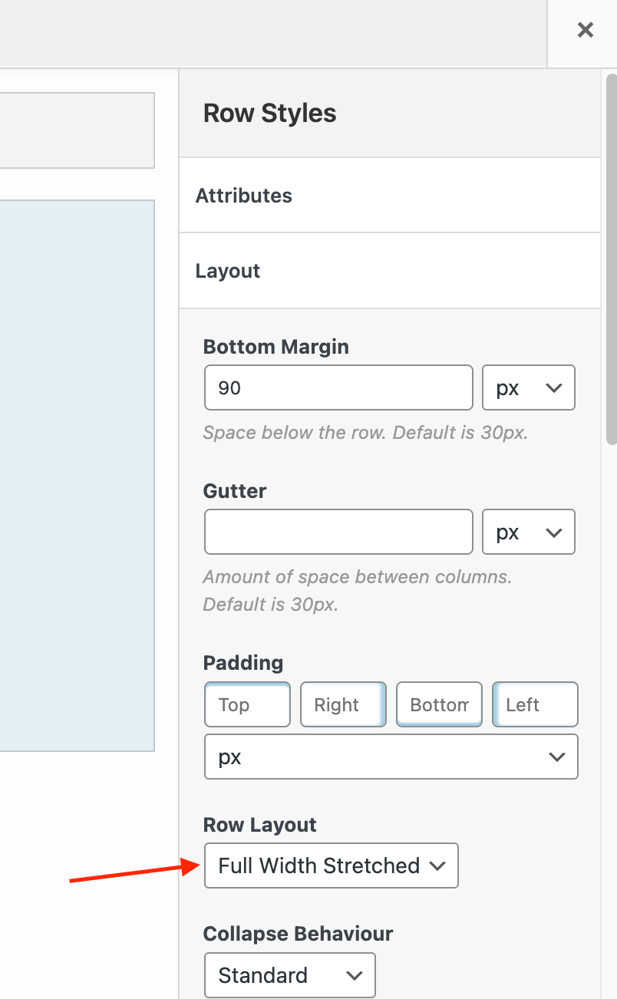Open the Row Layout Full Width Stretched dropdown
Viewport: 617px width, 999px height.
[x=331, y=865]
